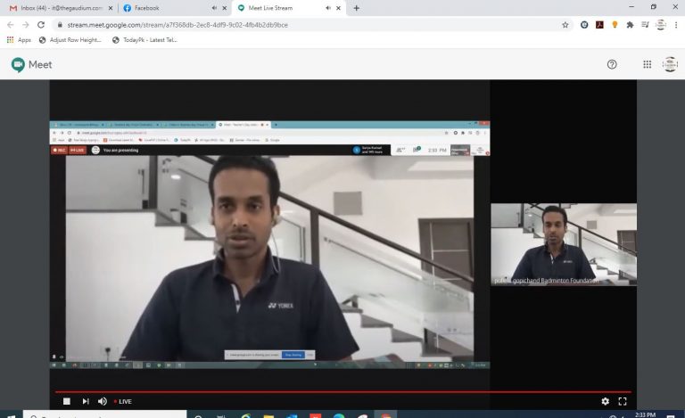The height and width of the screenshot is (418, 685).
Task: Go back to the previous page
Action: (x=11, y=25)
